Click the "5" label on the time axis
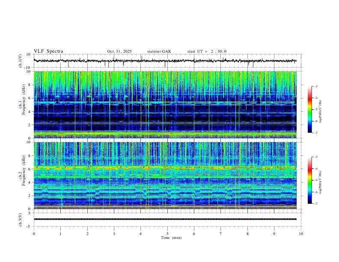Screen dimensions: 339x262 point(167,234)
